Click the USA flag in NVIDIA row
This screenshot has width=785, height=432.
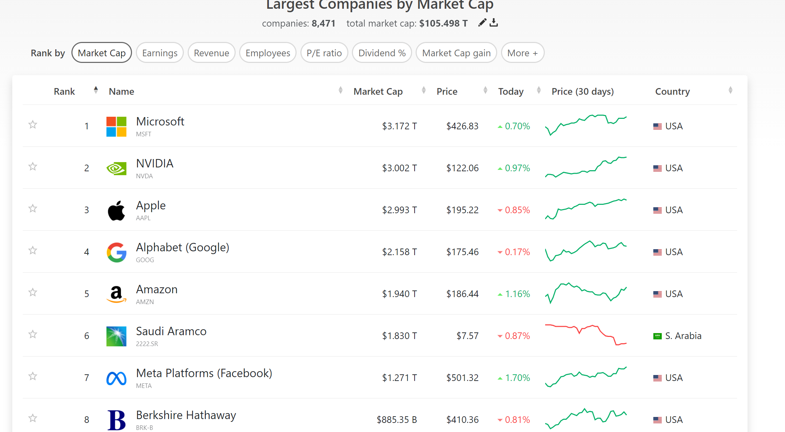pyautogui.click(x=658, y=168)
